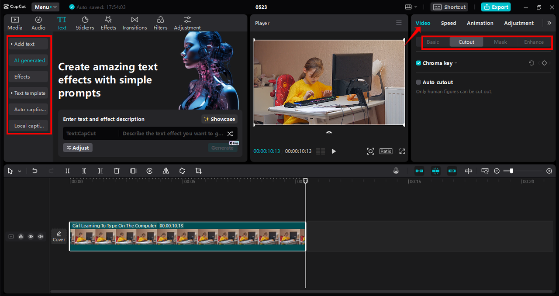Click the Rotate icon in timeline toolbar

(x=182, y=171)
